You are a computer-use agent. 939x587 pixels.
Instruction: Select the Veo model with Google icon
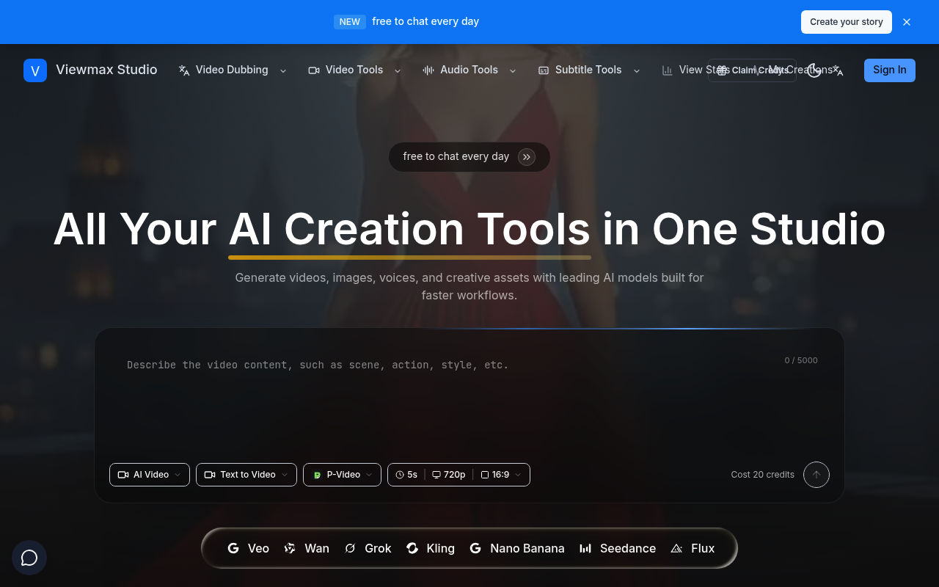coord(248,548)
